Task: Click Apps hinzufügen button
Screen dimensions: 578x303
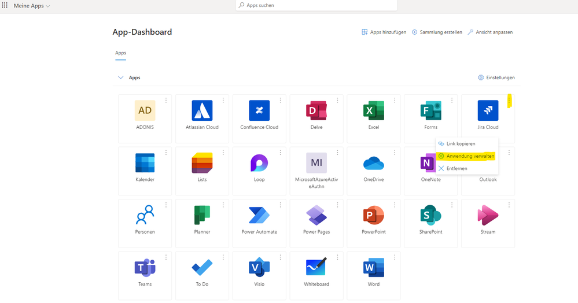Action: pyautogui.click(x=384, y=32)
